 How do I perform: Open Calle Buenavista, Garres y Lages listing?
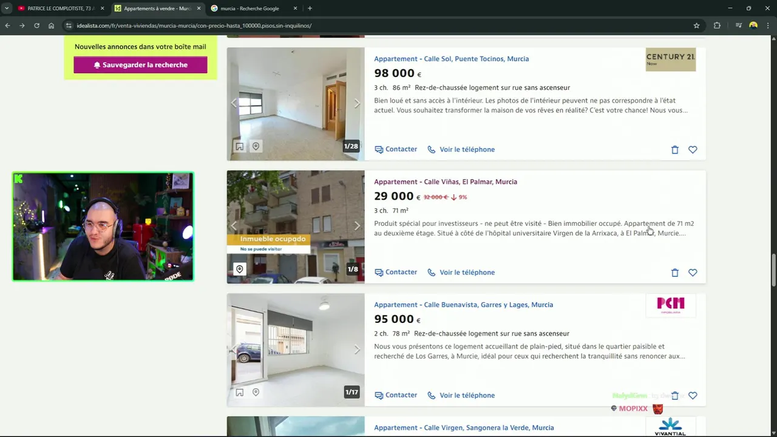(463, 305)
